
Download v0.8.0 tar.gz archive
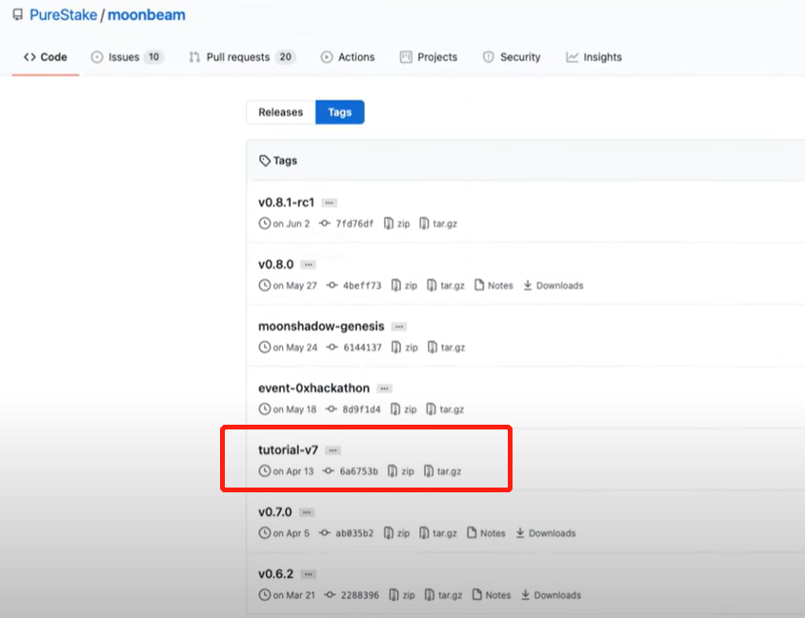[446, 286]
